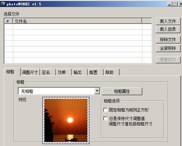The image size is (182, 146).
Task: Switch to the 签名 tab
Action: coord(48,72)
